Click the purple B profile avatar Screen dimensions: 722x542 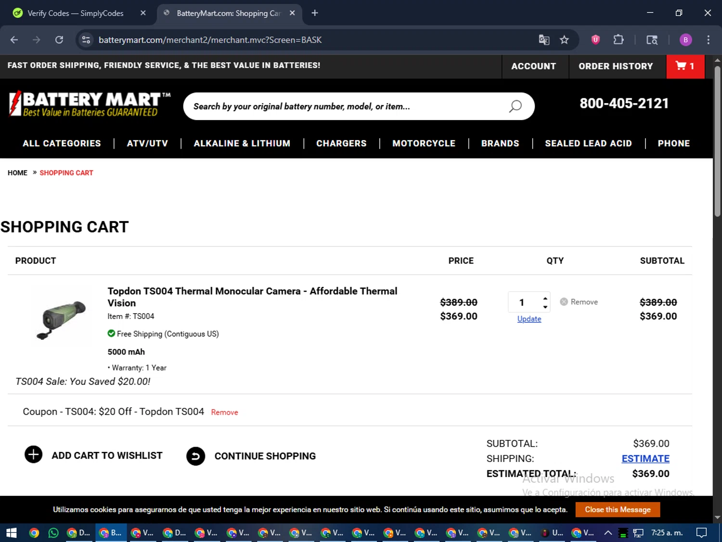pos(685,40)
